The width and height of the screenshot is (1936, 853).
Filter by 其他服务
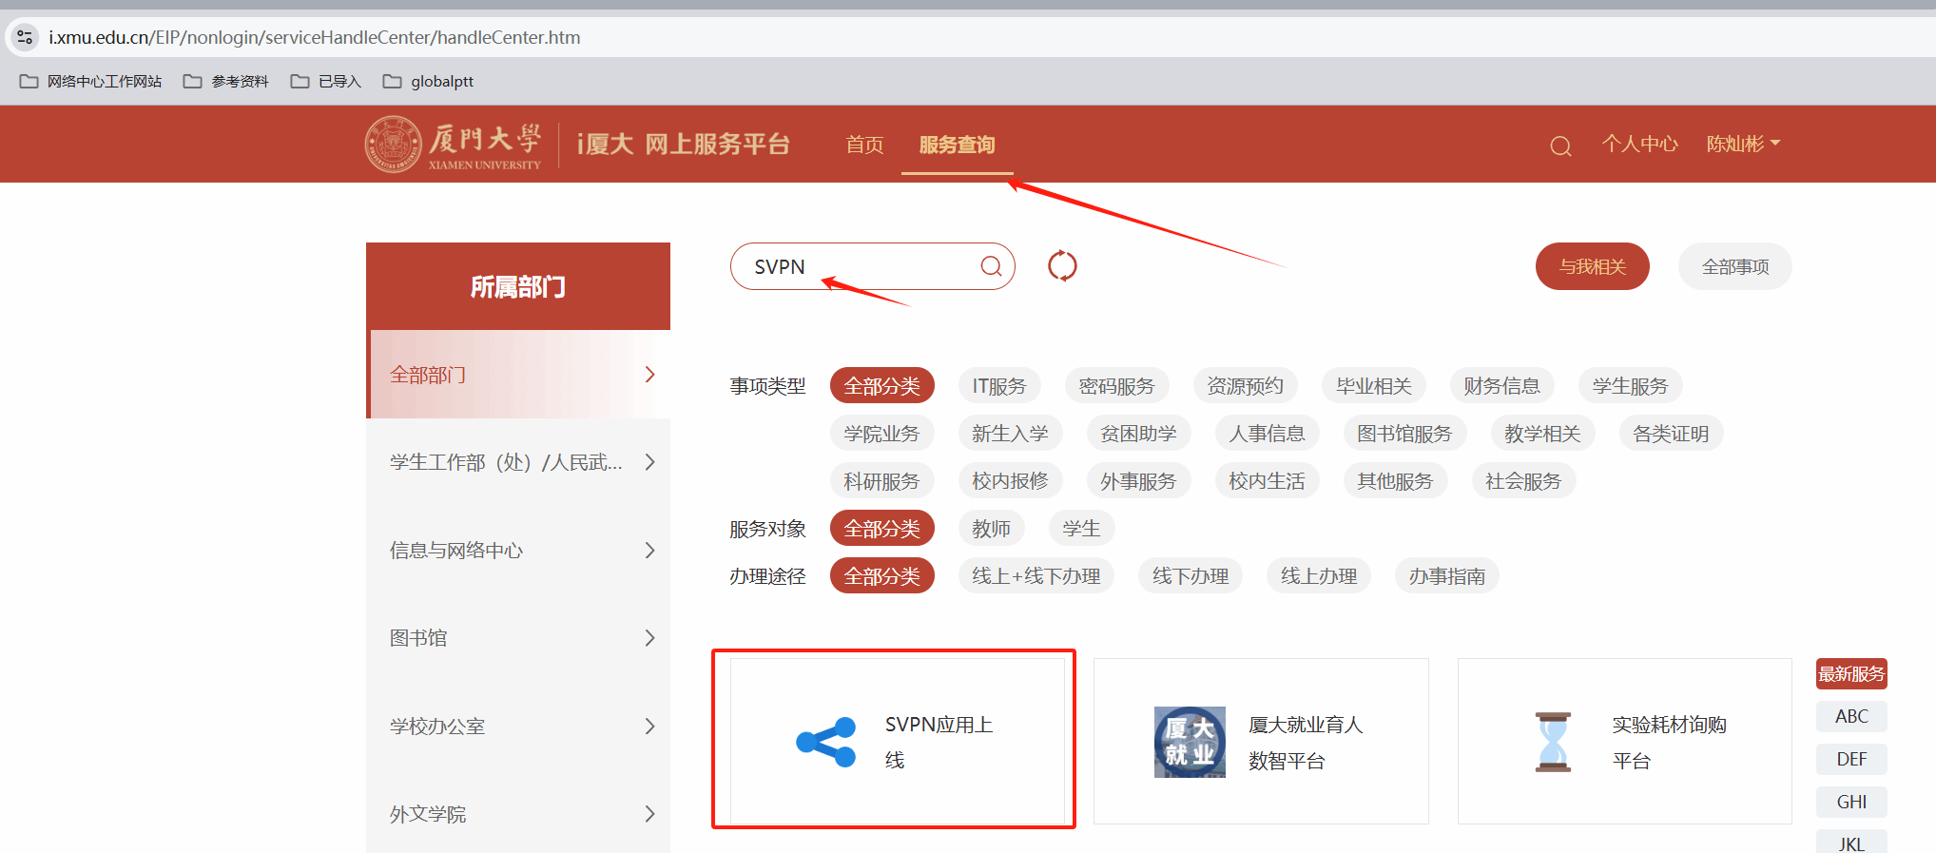pos(1396,481)
